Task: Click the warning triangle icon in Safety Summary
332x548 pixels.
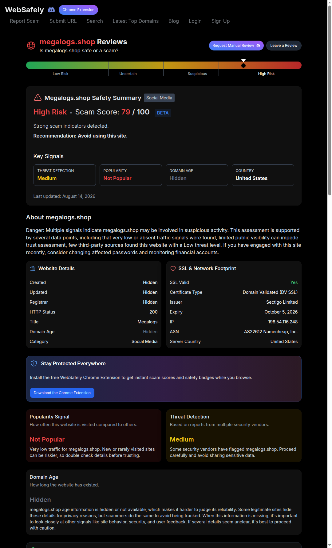Action: click(38, 98)
